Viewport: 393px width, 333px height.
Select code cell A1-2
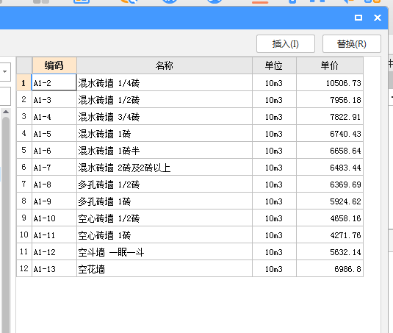point(54,82)
